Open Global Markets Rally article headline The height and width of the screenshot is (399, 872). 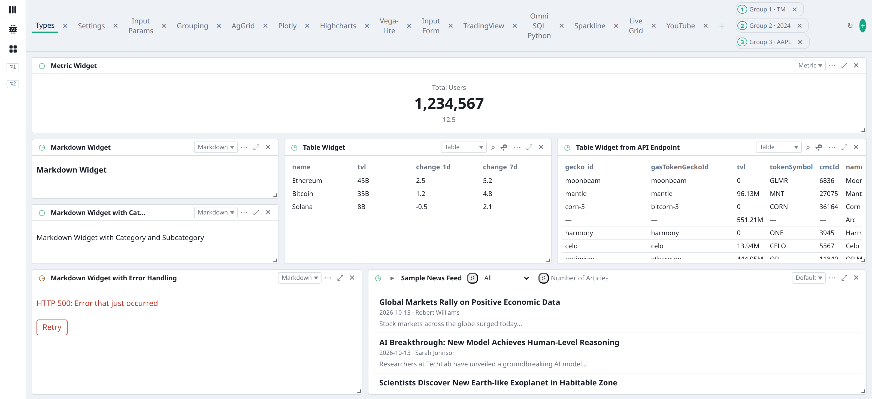pyautogui.click(x=469, y=302)
